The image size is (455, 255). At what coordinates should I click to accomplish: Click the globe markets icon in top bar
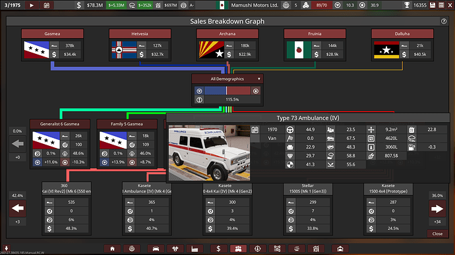(286, 5)
